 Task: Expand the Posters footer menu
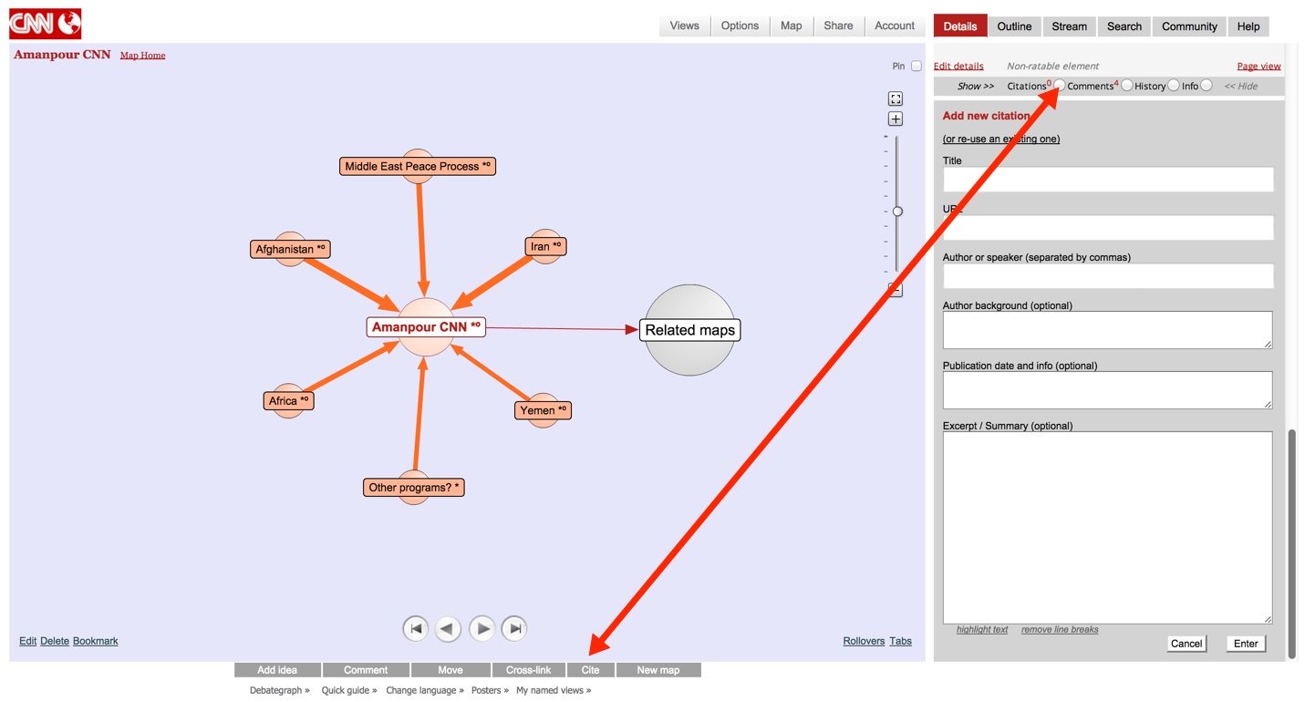coord(490,690)
